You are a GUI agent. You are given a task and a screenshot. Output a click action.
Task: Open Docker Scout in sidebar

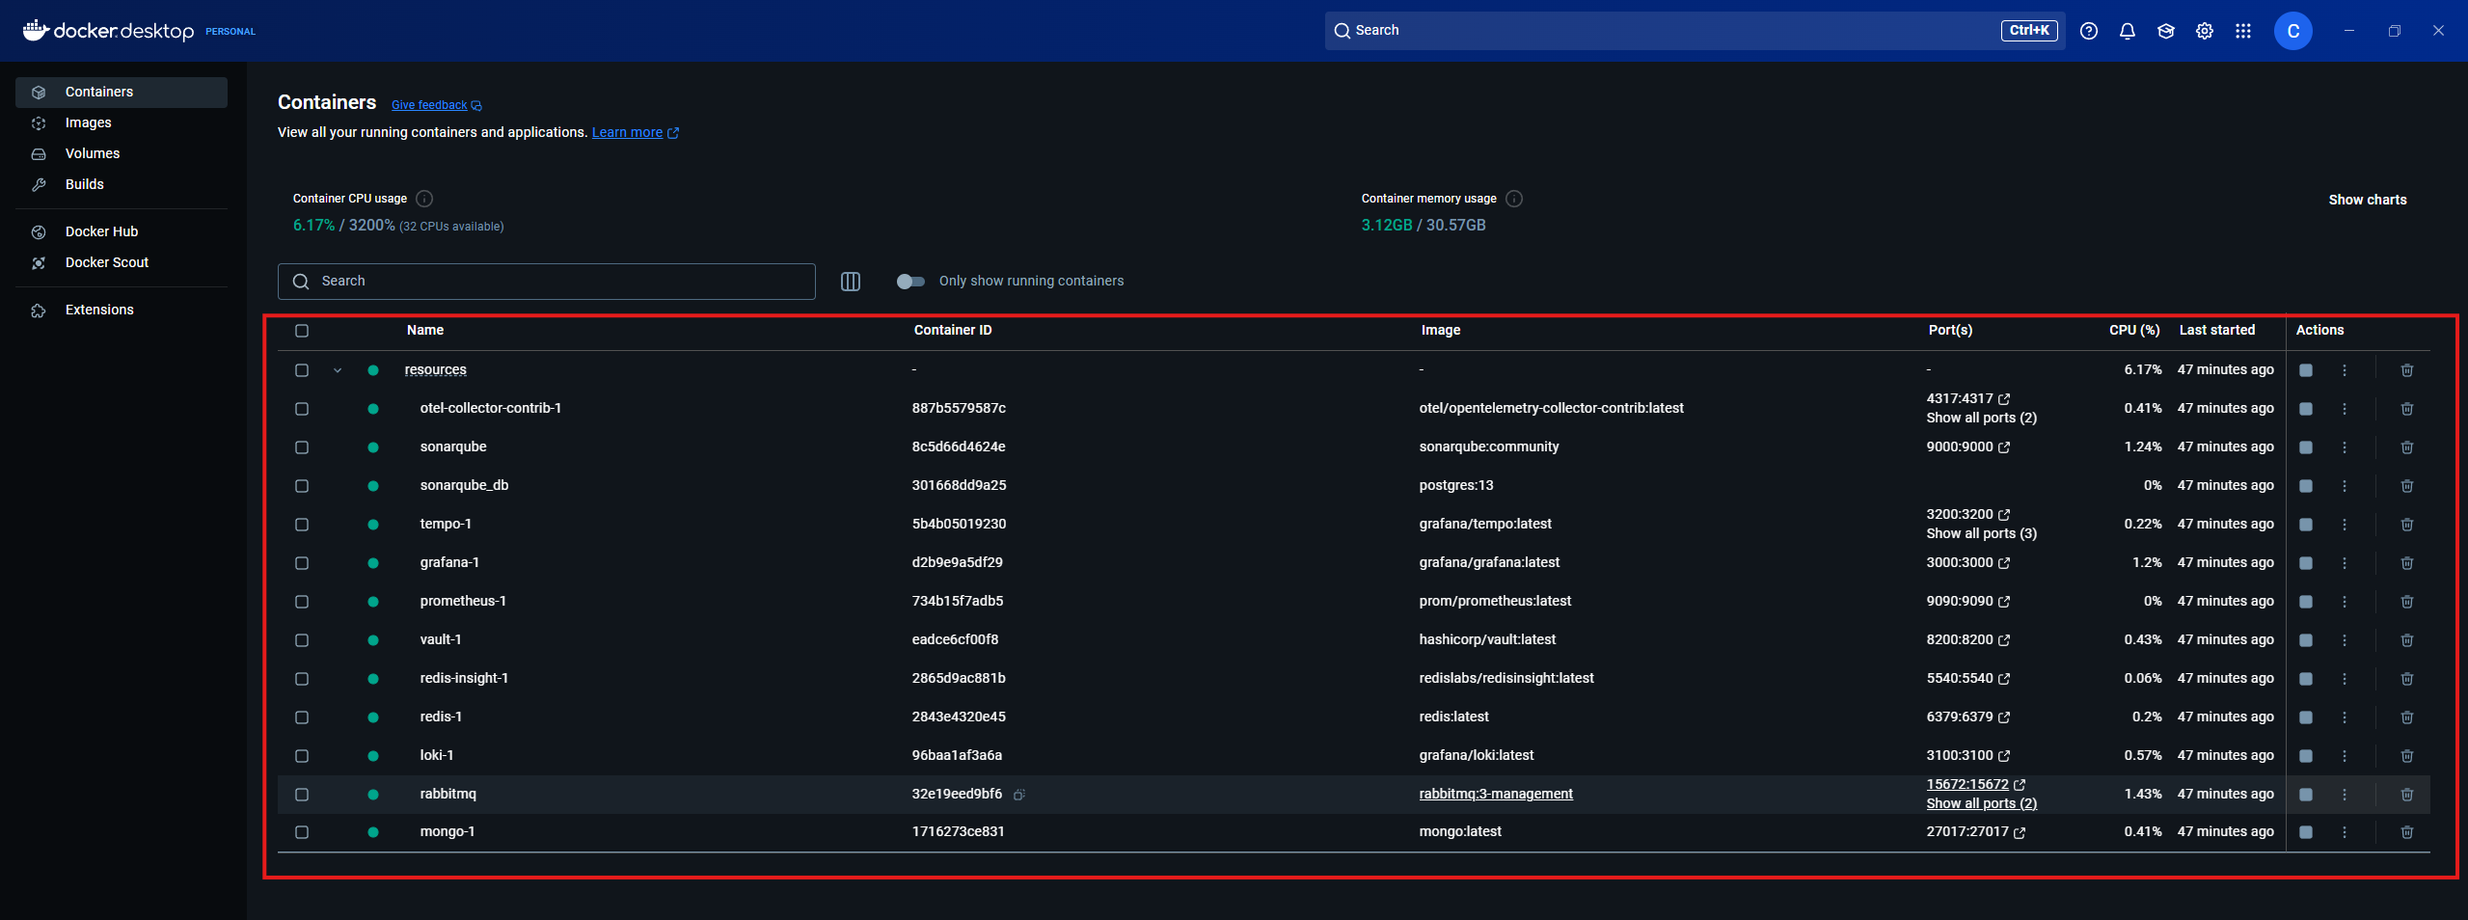coord(122,263)
